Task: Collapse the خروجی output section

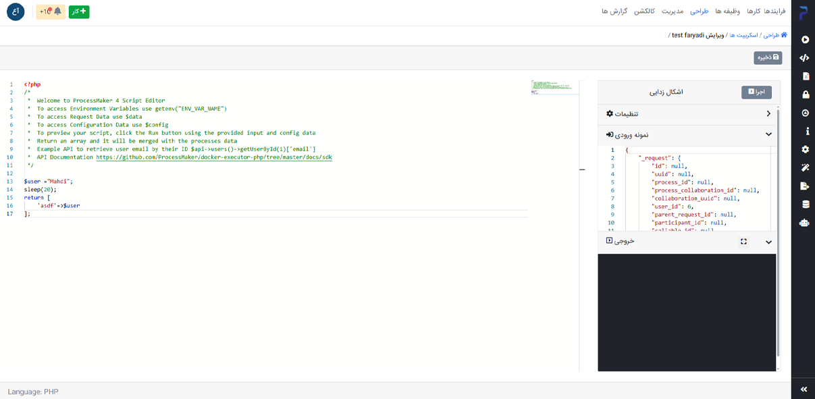Action: (x=768, y=242)
